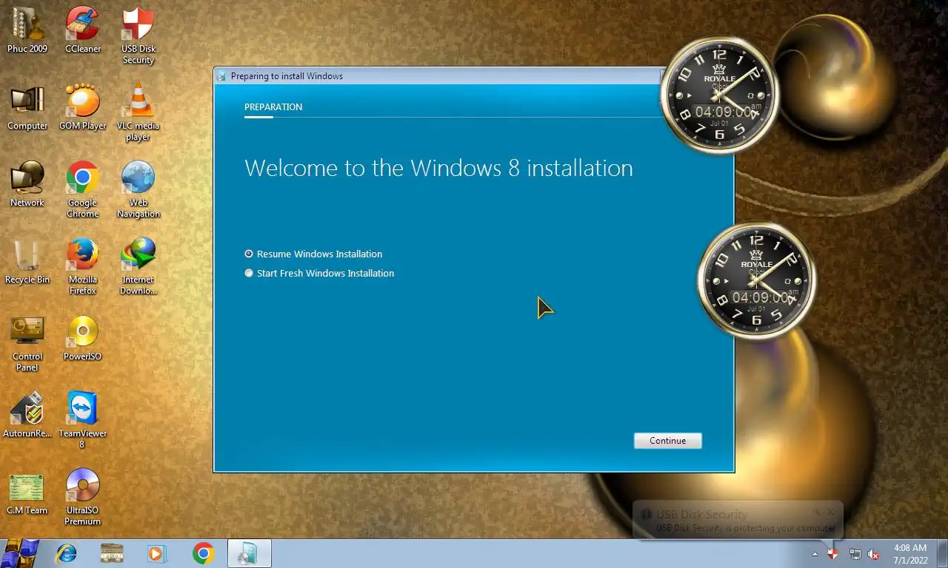
Task: Open Windows Explorer taskbar icon
Action: 112,553
